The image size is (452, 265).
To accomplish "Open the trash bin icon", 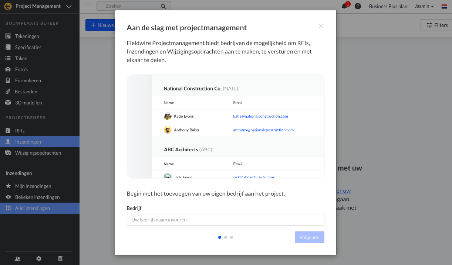I will click(60, 259).
